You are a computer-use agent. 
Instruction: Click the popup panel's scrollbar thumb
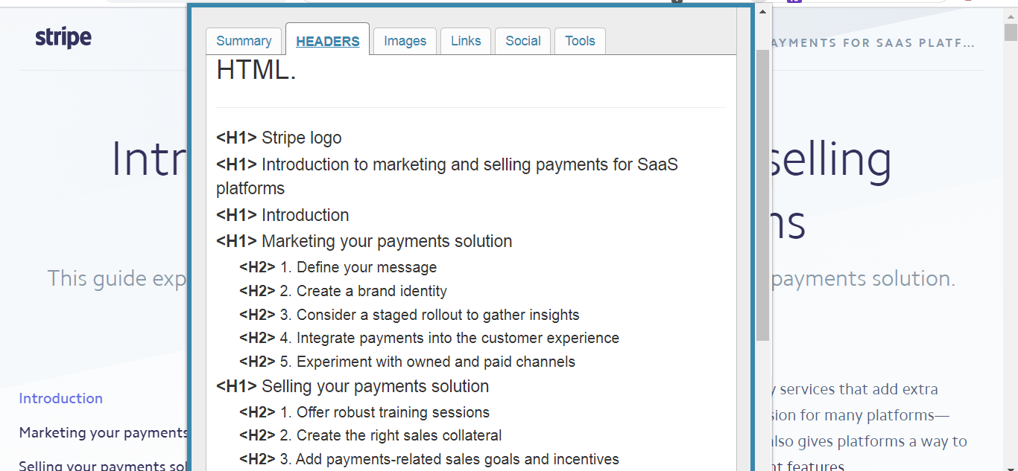click(762, 193)
